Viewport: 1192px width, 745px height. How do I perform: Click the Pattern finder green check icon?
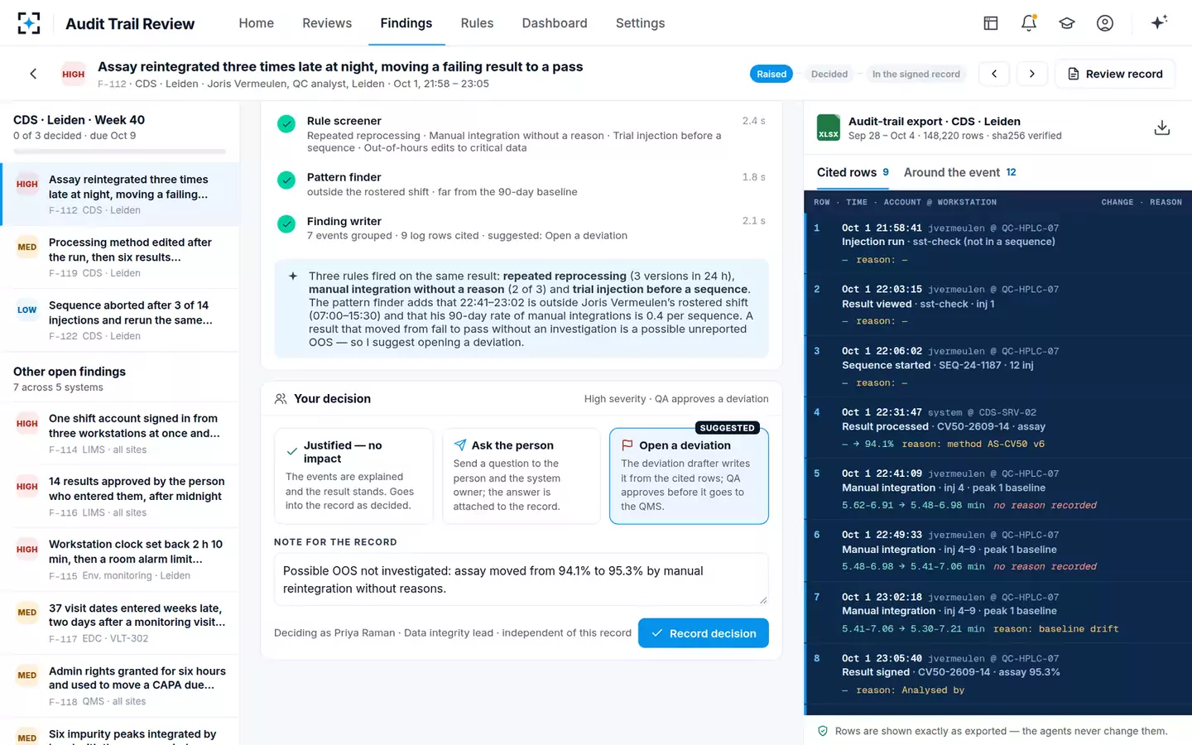pyautogui.click(x=286, y=180)
